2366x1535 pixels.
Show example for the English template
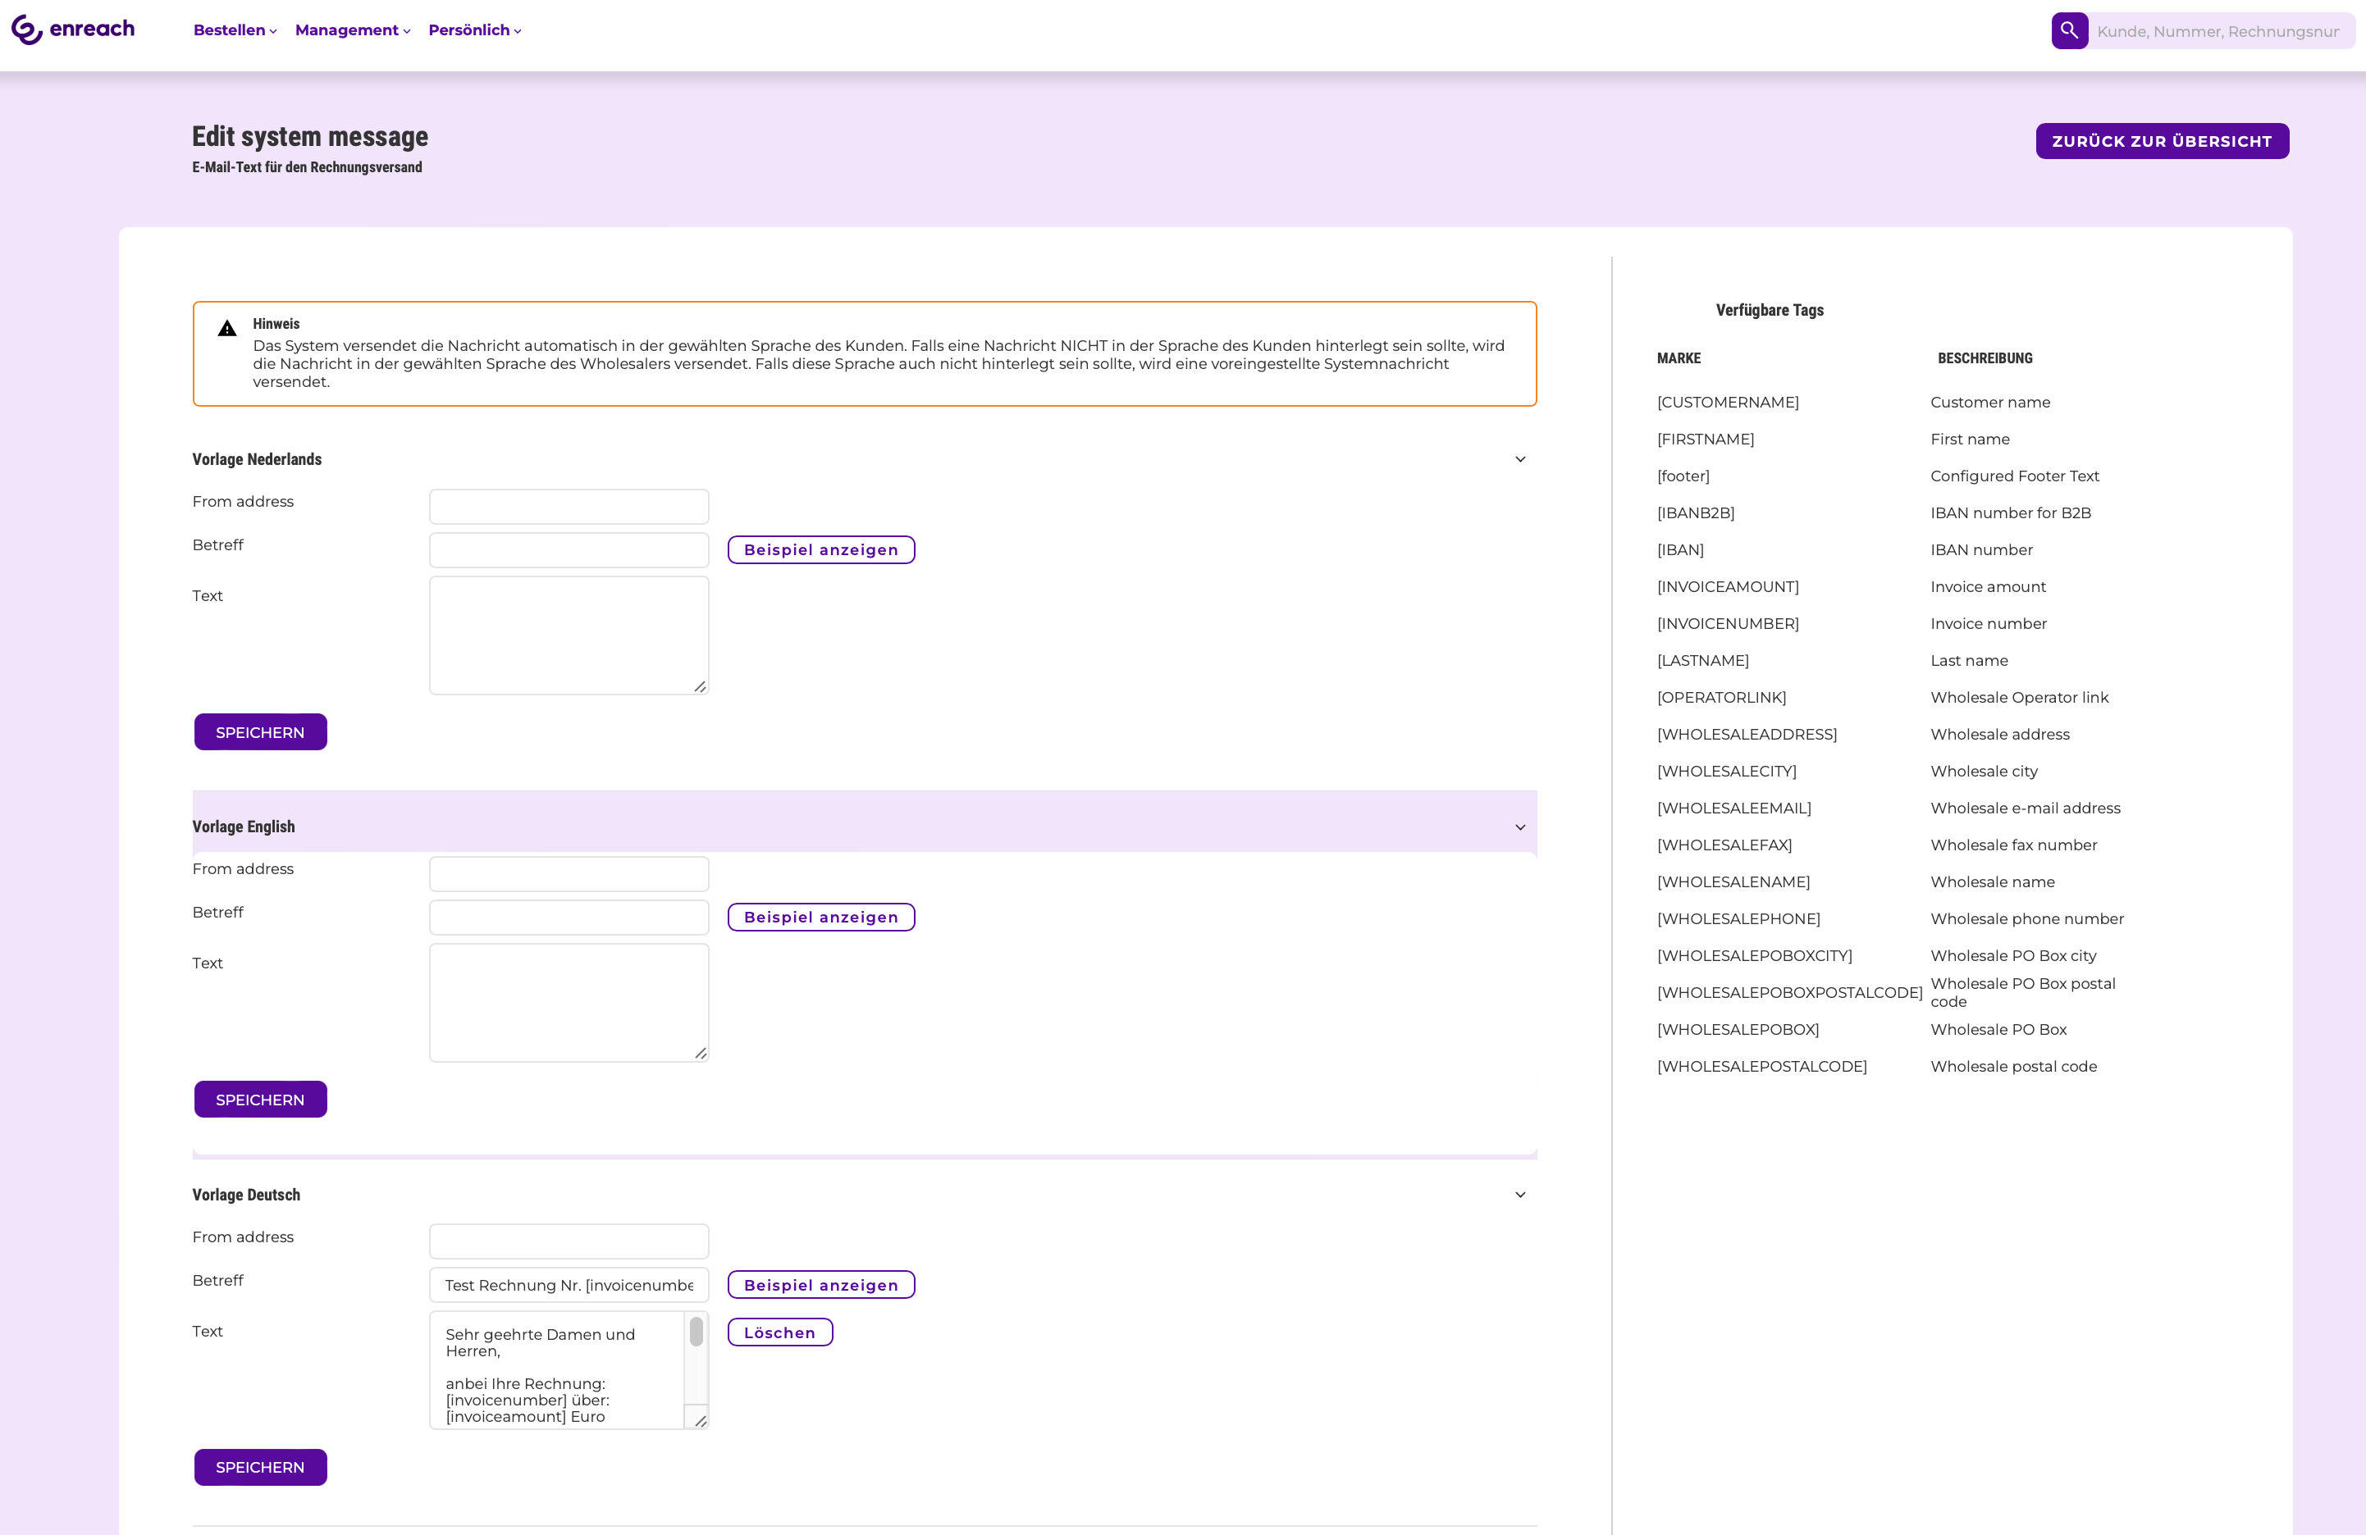(x=820, y=917)
